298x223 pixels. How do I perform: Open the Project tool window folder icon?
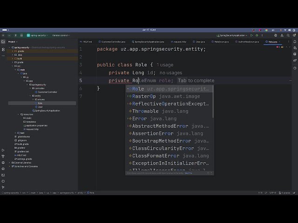point(3,42)
